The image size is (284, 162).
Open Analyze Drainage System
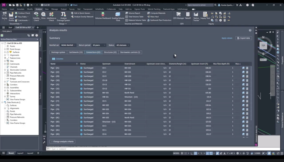coord(63,16)
